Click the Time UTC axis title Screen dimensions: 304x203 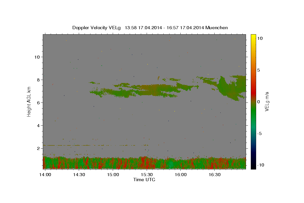click(144, 180)
